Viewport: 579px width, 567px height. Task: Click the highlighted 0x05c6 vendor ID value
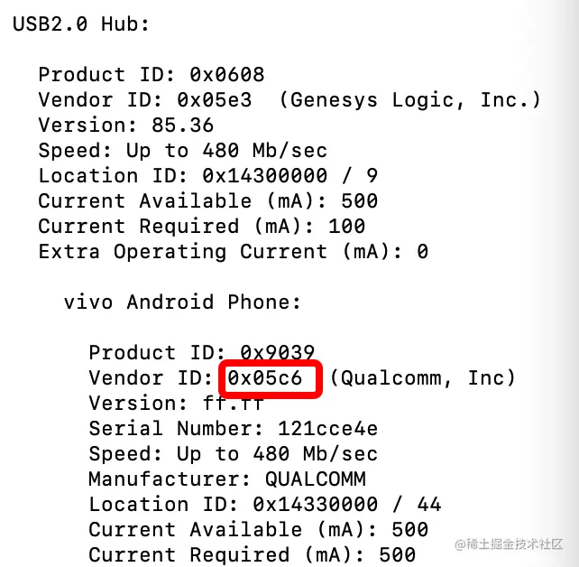(x=265, y=378)
